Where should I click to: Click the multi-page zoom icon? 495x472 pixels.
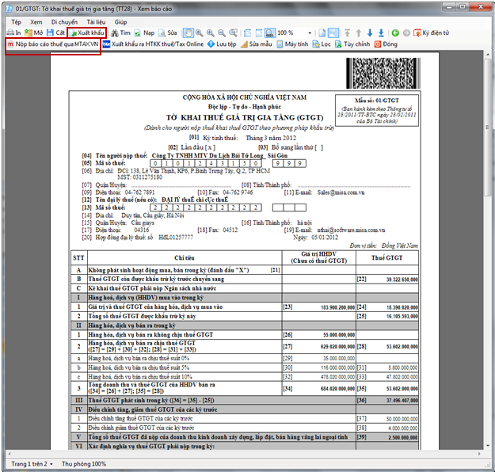tap(234, 32)
